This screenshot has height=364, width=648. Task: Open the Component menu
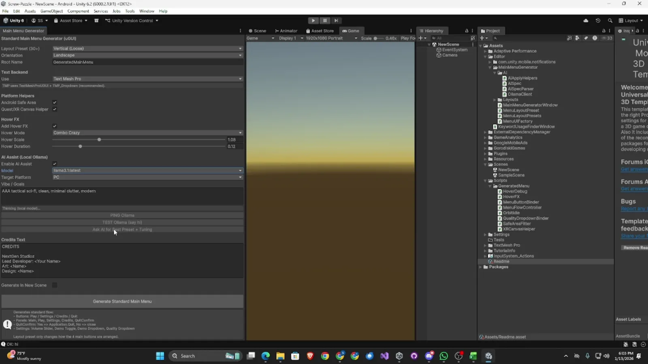tap(78, 11)
